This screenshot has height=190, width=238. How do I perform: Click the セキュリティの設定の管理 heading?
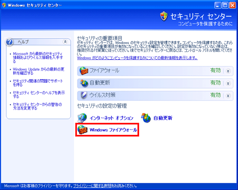pos(102,106)
